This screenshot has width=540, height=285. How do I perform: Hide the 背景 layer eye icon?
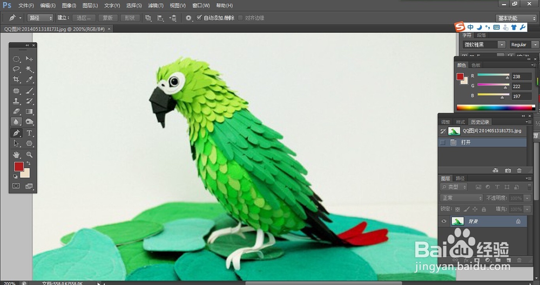point(444,221)
